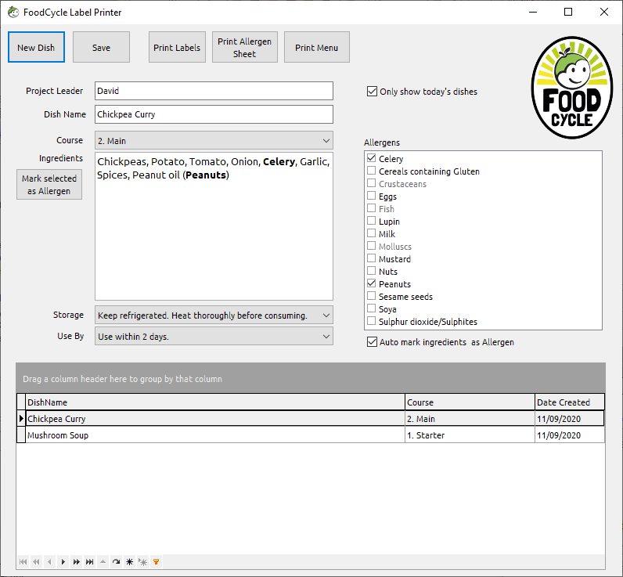The height and width of the screenshot is (577, 623).
Task: Open the Use By dropdown
Action: [x=326, y=337]
